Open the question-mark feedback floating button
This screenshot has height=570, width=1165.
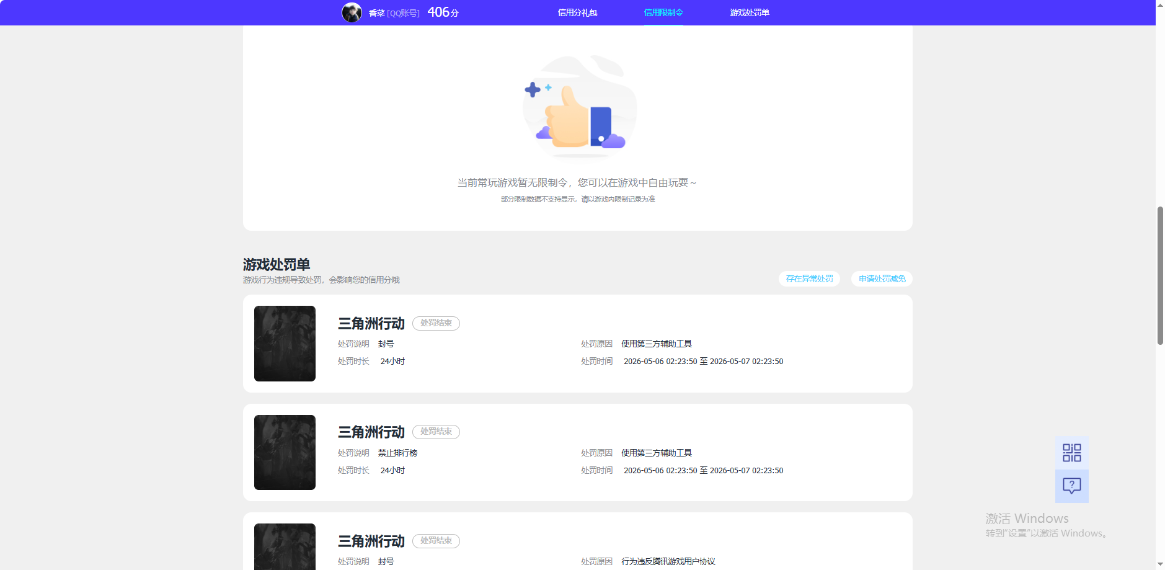[x=1071, y=486]
